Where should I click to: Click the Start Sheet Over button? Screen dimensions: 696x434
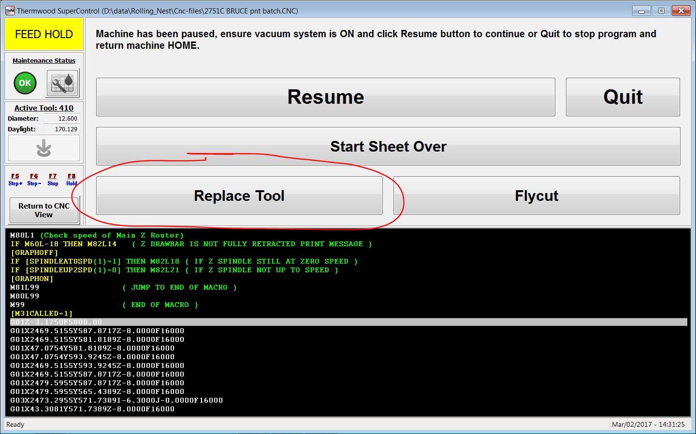click(x=388, y=146)
